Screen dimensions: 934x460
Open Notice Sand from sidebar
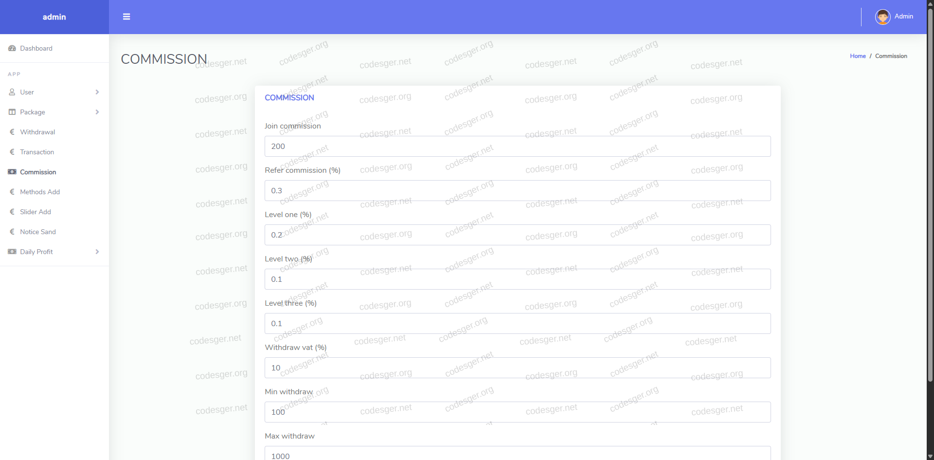38,232
